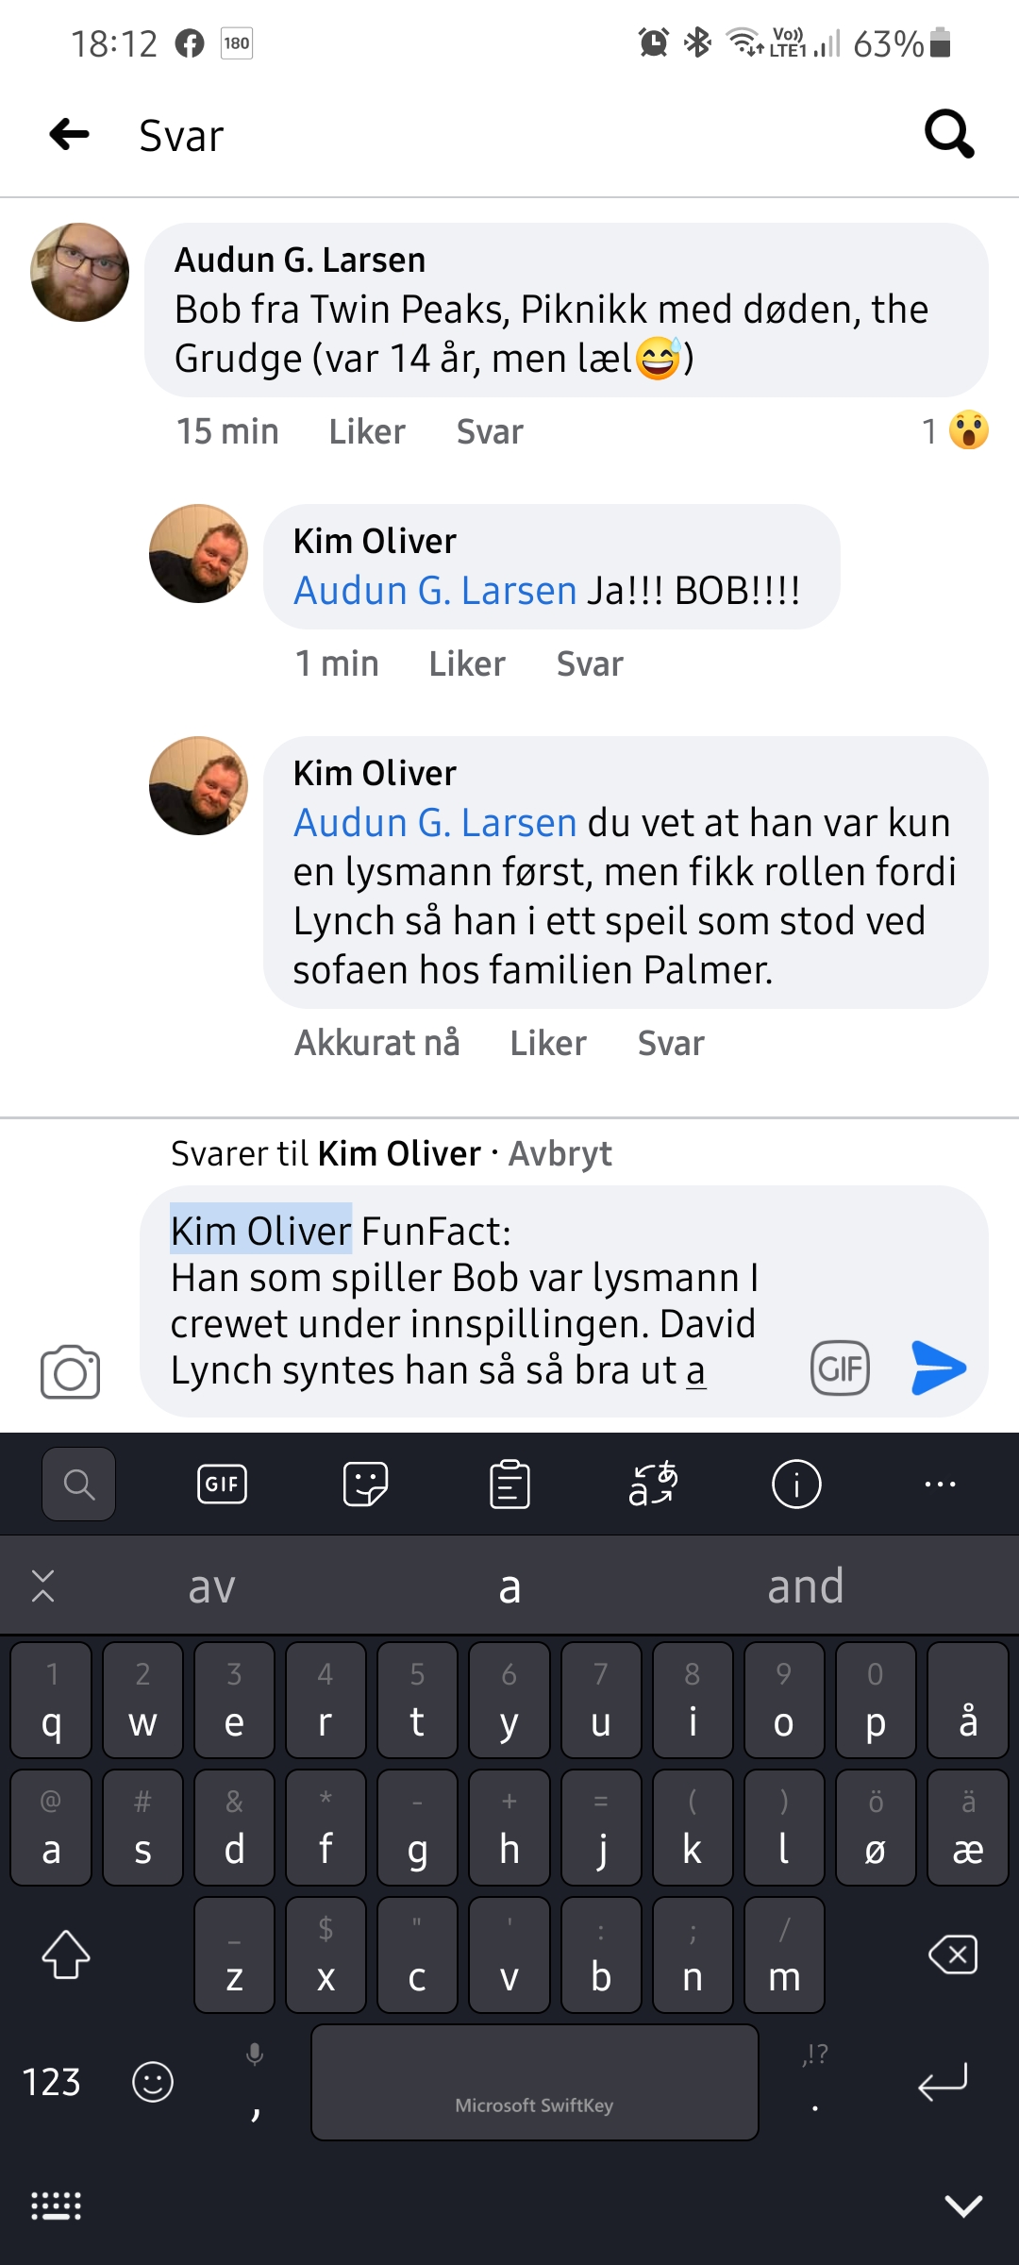Open SwiftKey translator tool
Image resolution: width=1019 pixels, height=2265 pixels.
(x=653, y=1485)
